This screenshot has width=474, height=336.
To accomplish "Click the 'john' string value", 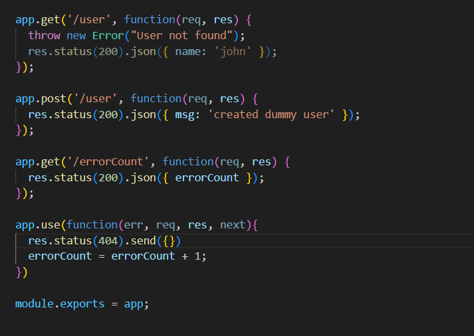I will pos(233,52).
